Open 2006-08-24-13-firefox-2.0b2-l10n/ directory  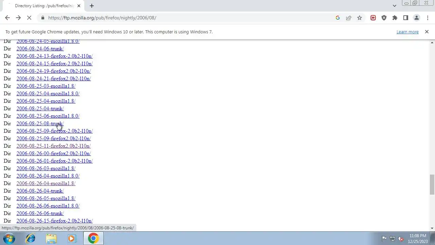click(x=54, y=56)
